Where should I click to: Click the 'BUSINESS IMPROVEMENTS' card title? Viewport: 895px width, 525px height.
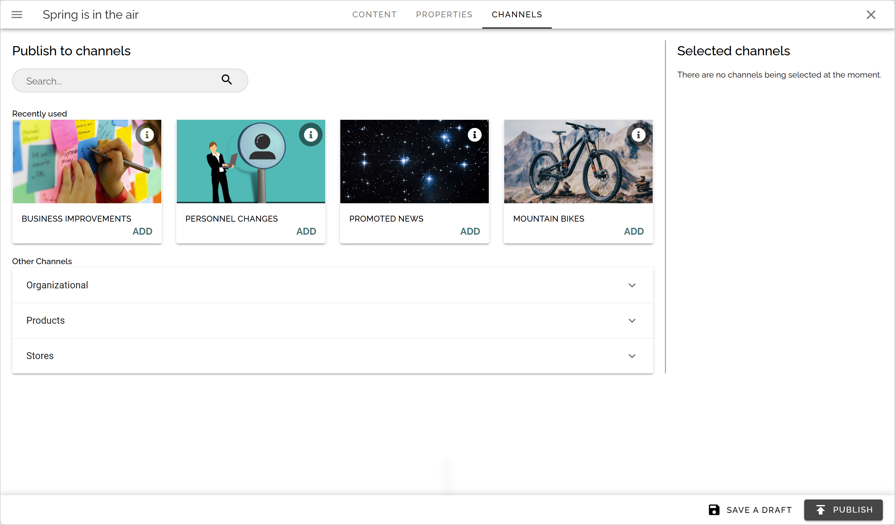[76, 218]
